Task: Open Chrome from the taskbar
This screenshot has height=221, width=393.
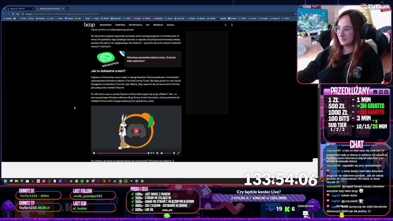Action: [120, 181]
